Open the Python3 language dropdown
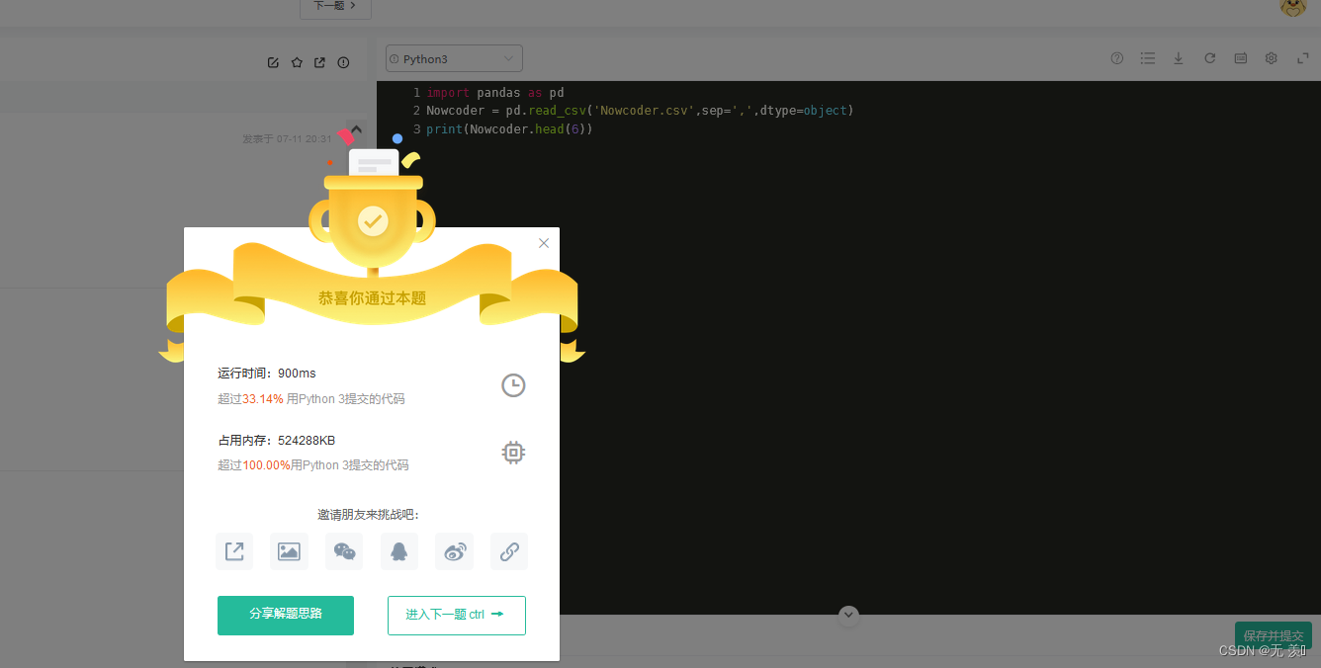The width and height of the screenshot is (1321, 668). point(453,58)
